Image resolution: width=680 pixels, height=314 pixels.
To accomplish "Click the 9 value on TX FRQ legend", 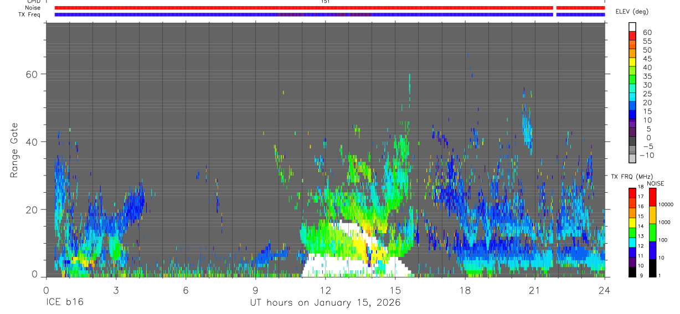I will 642,275.
